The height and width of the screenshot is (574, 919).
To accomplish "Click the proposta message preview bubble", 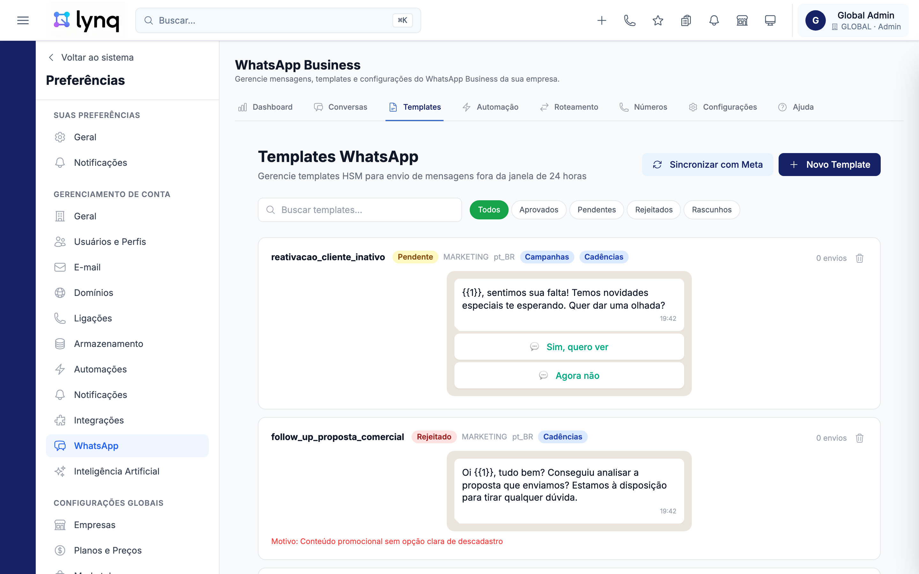I will pos(569,491).
